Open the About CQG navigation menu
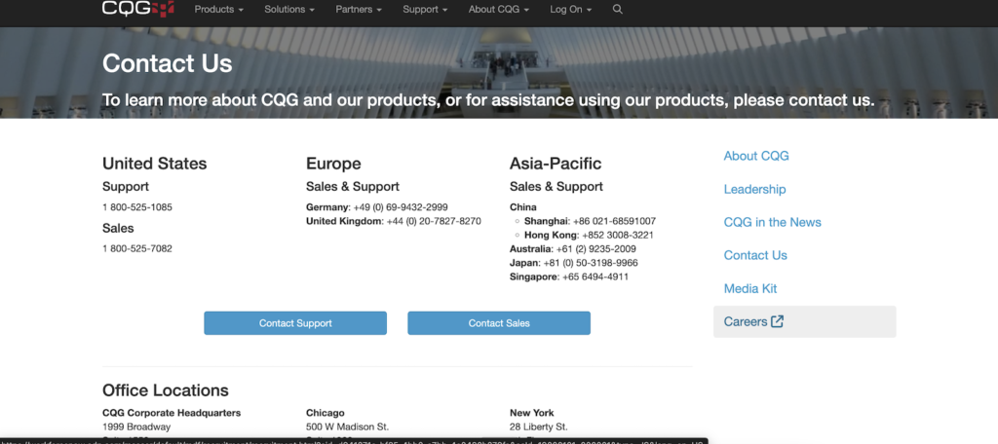This screenshot has width=998, height=444. (498, 10)
